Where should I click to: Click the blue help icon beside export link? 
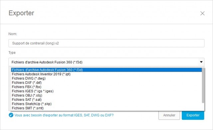11,115
